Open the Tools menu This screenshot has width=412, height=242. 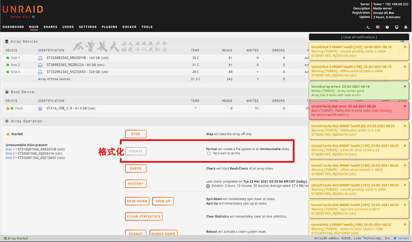[x=147, y=27]
